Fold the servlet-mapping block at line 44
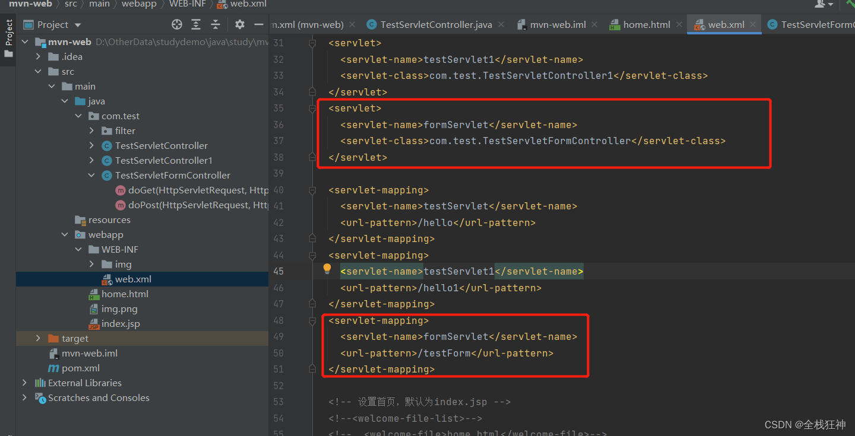 coord(312,255)
